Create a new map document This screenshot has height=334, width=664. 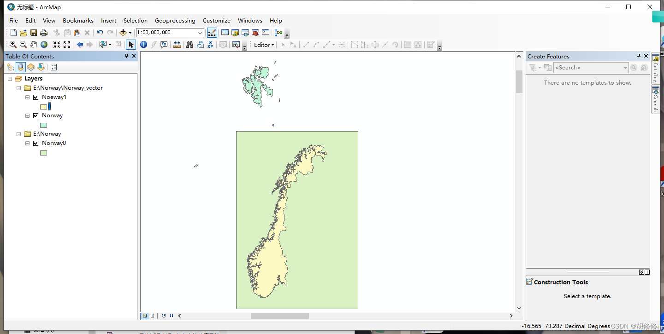pyautogui.click(x=13, y=33)
